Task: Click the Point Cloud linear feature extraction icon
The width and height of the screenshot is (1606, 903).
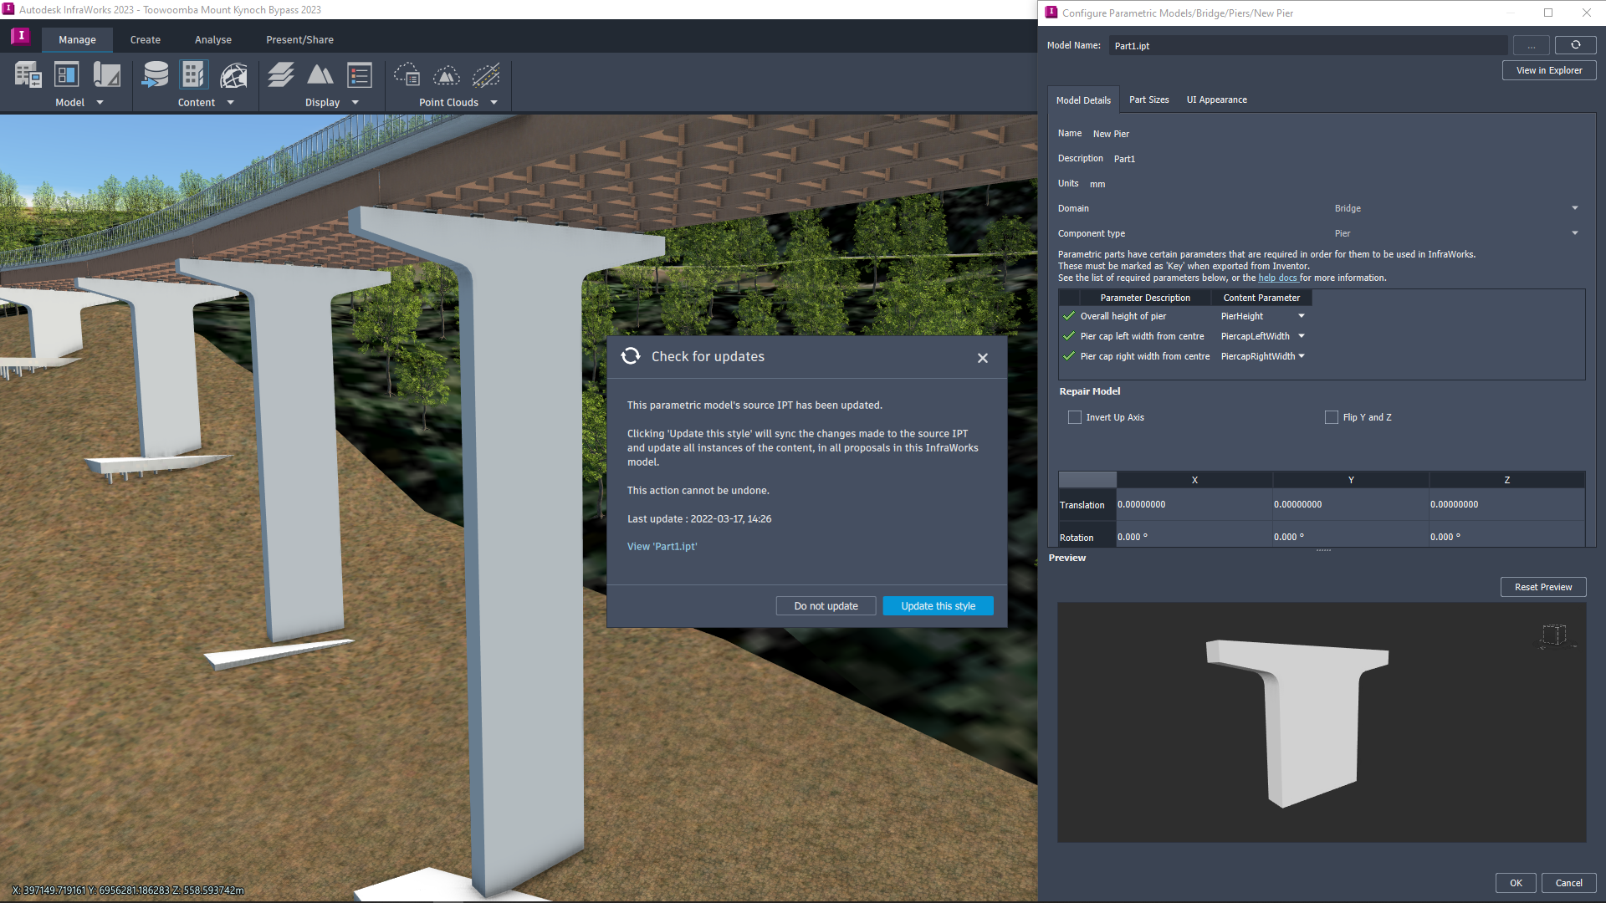Action: (486, 76)
